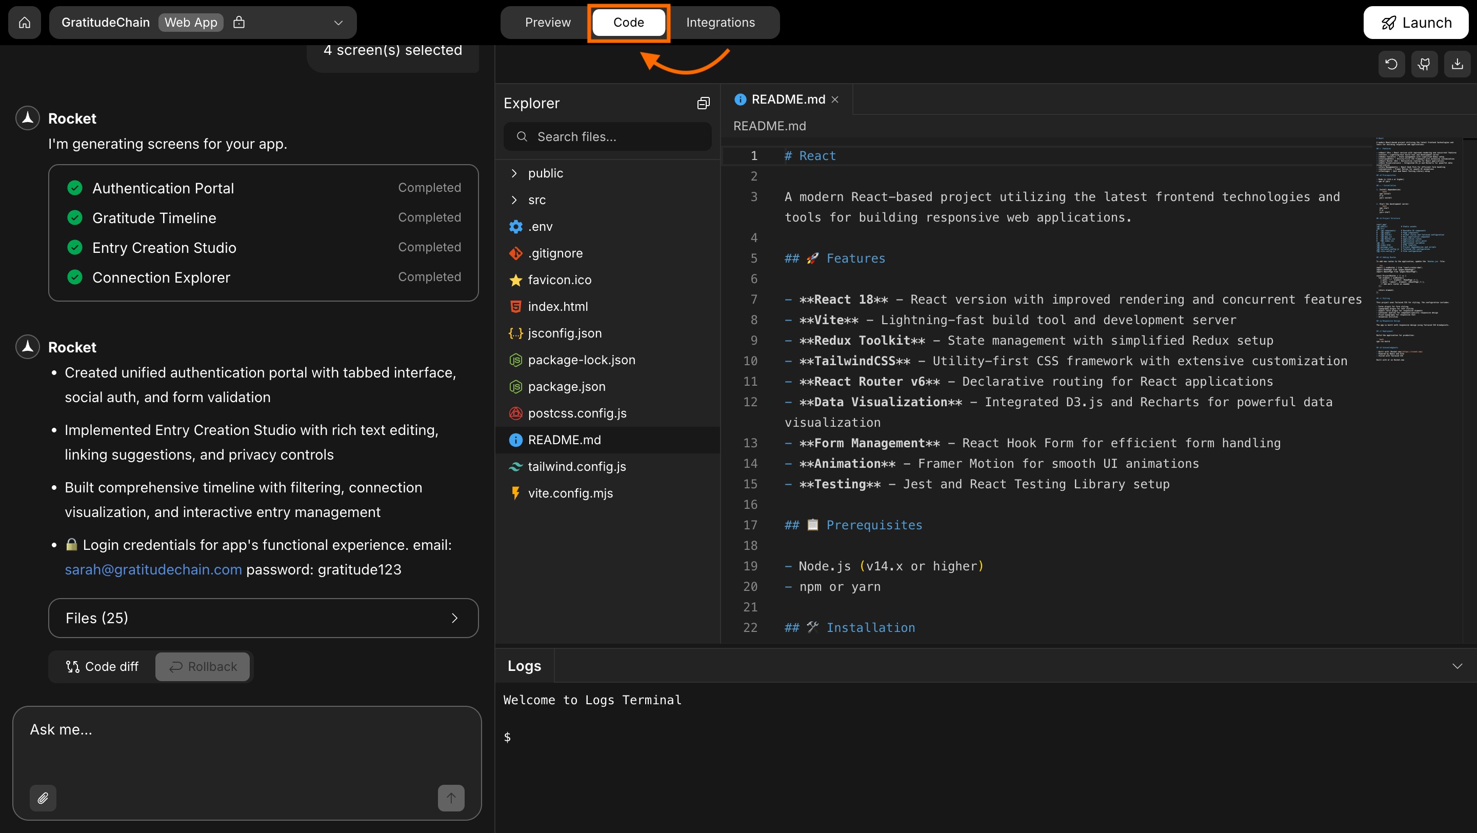Click the Launch button
The height and width of the screenshot is (833, 1477).
[x=1416, y=23]
